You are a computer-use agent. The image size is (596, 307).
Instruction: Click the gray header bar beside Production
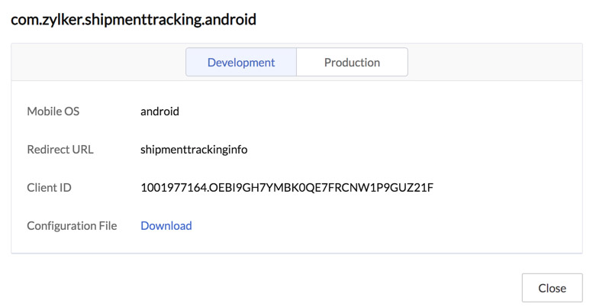tap(495, 62)
